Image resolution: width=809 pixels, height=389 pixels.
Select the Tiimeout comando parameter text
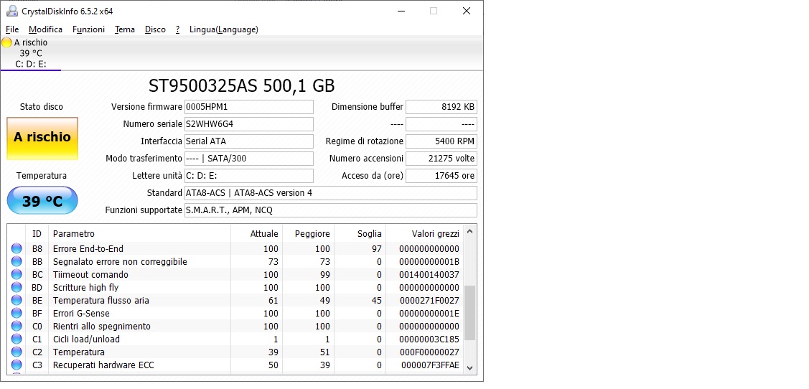[90, 274]
